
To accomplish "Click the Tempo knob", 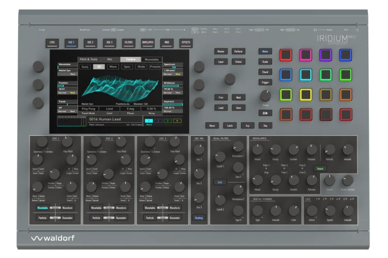I will pos(265,95).
